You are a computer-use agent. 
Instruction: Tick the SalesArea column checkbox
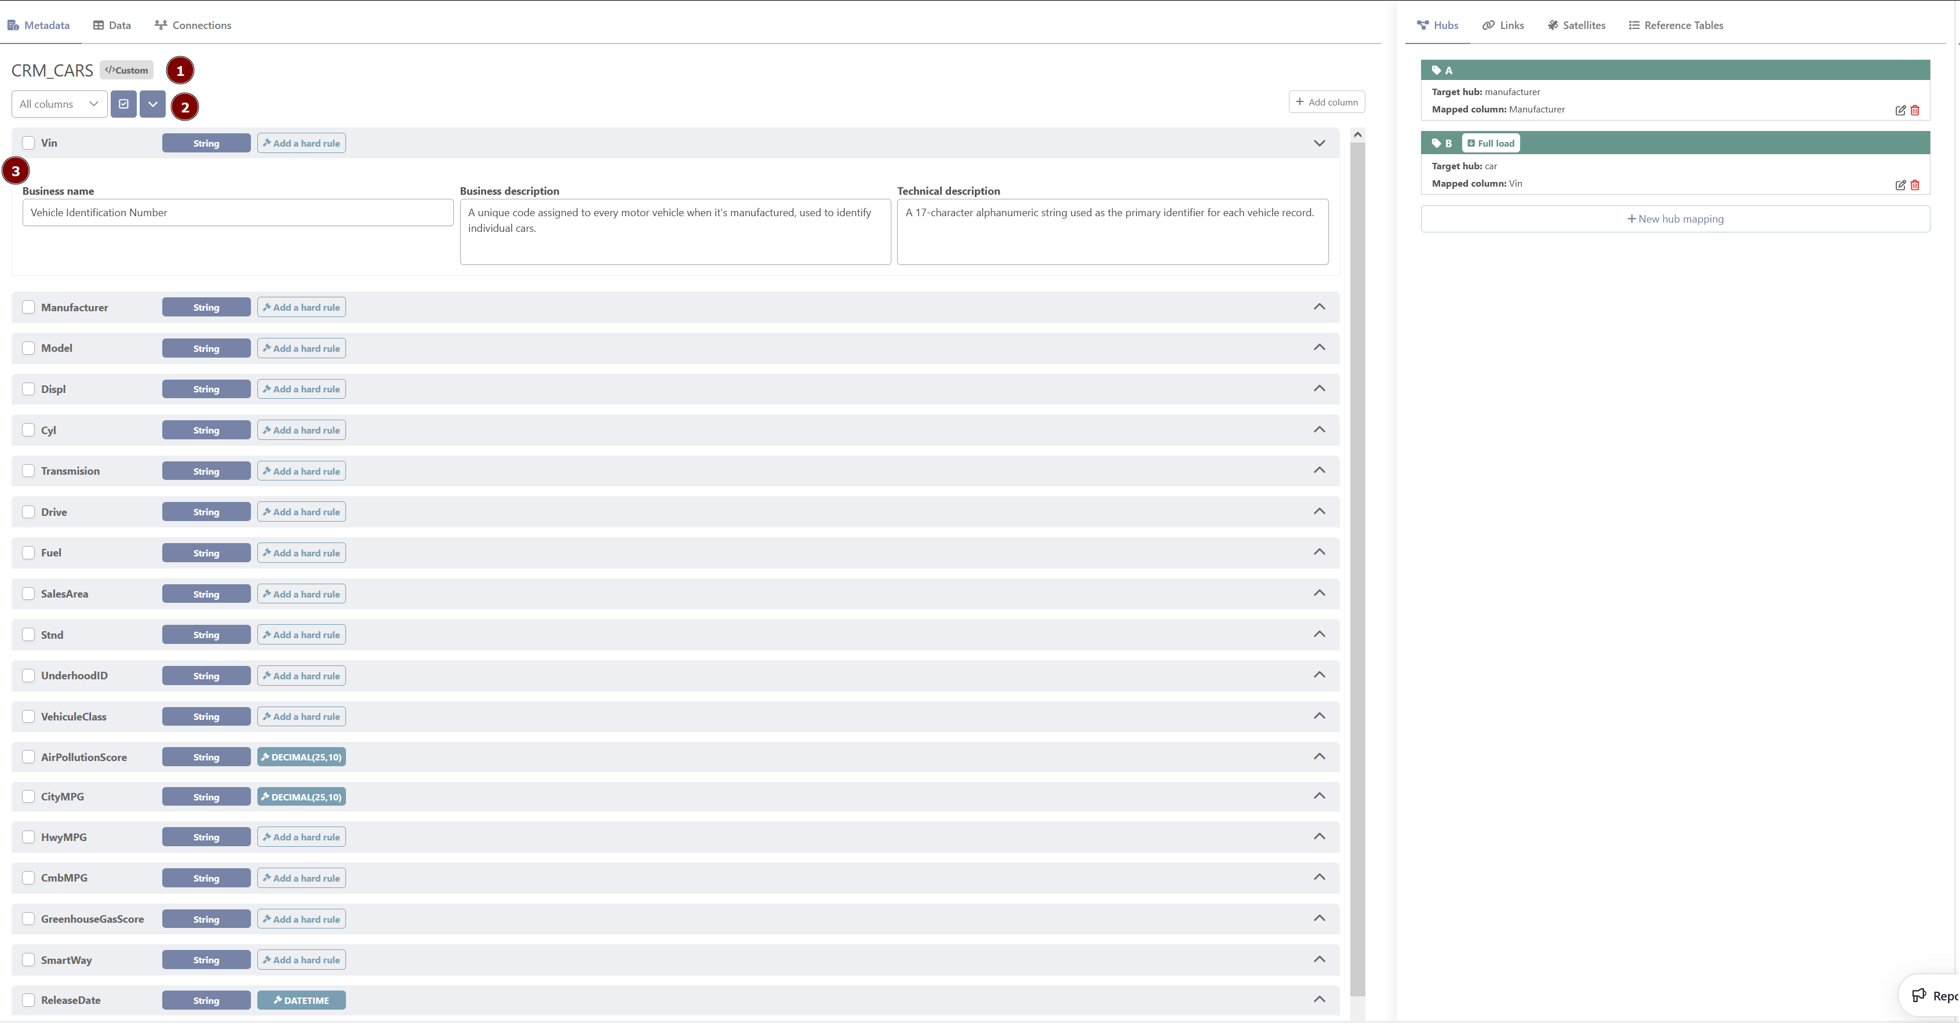(29, 594)
